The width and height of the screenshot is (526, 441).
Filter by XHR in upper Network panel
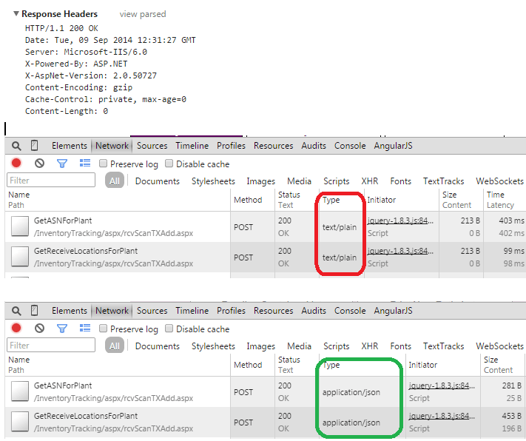[x=370, y=181]
